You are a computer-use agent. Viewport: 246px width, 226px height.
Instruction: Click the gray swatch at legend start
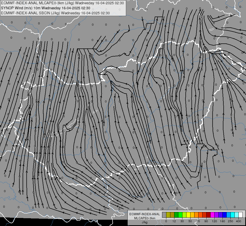pos(164,215)
